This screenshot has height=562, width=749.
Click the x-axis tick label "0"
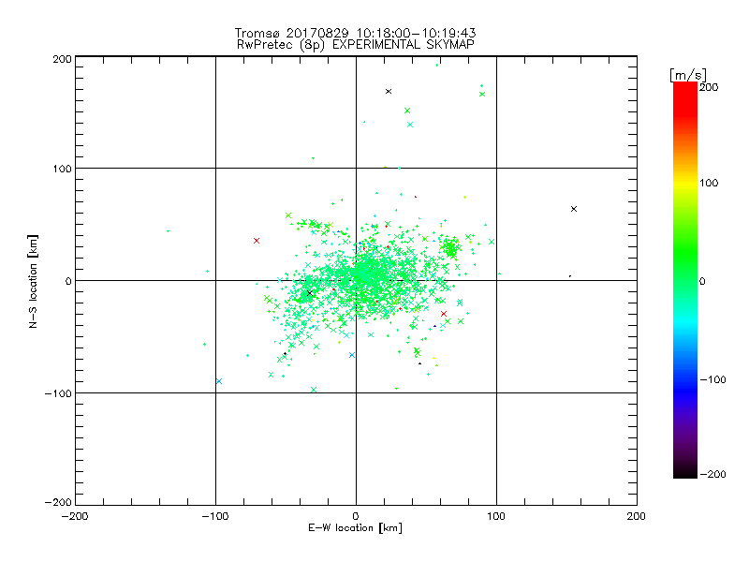(356, 516)
